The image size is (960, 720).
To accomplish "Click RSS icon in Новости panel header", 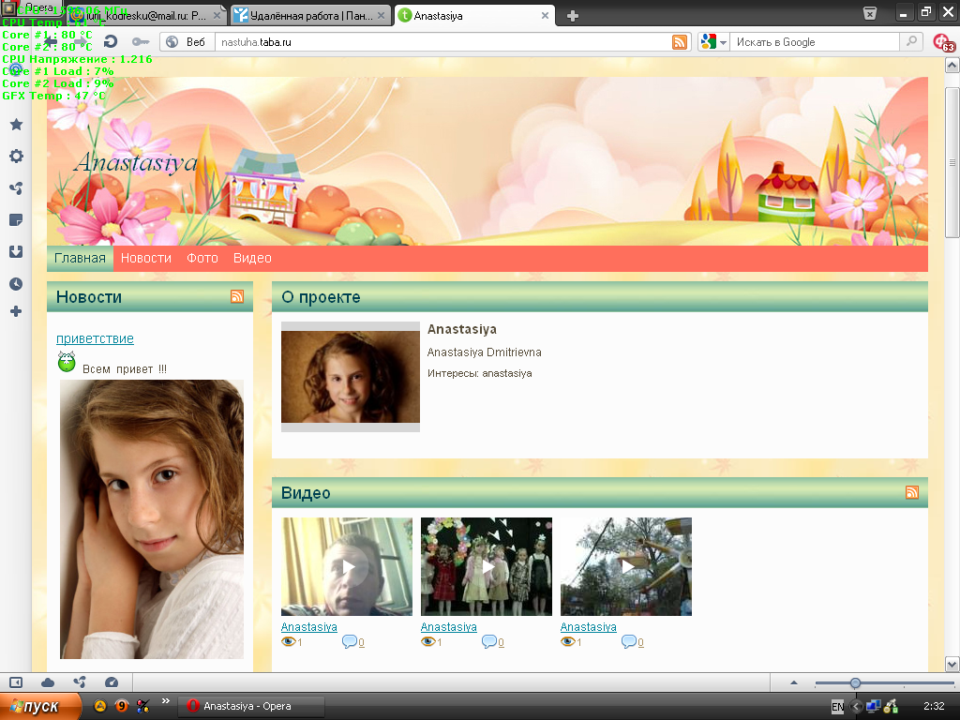I will click(237, 296).
